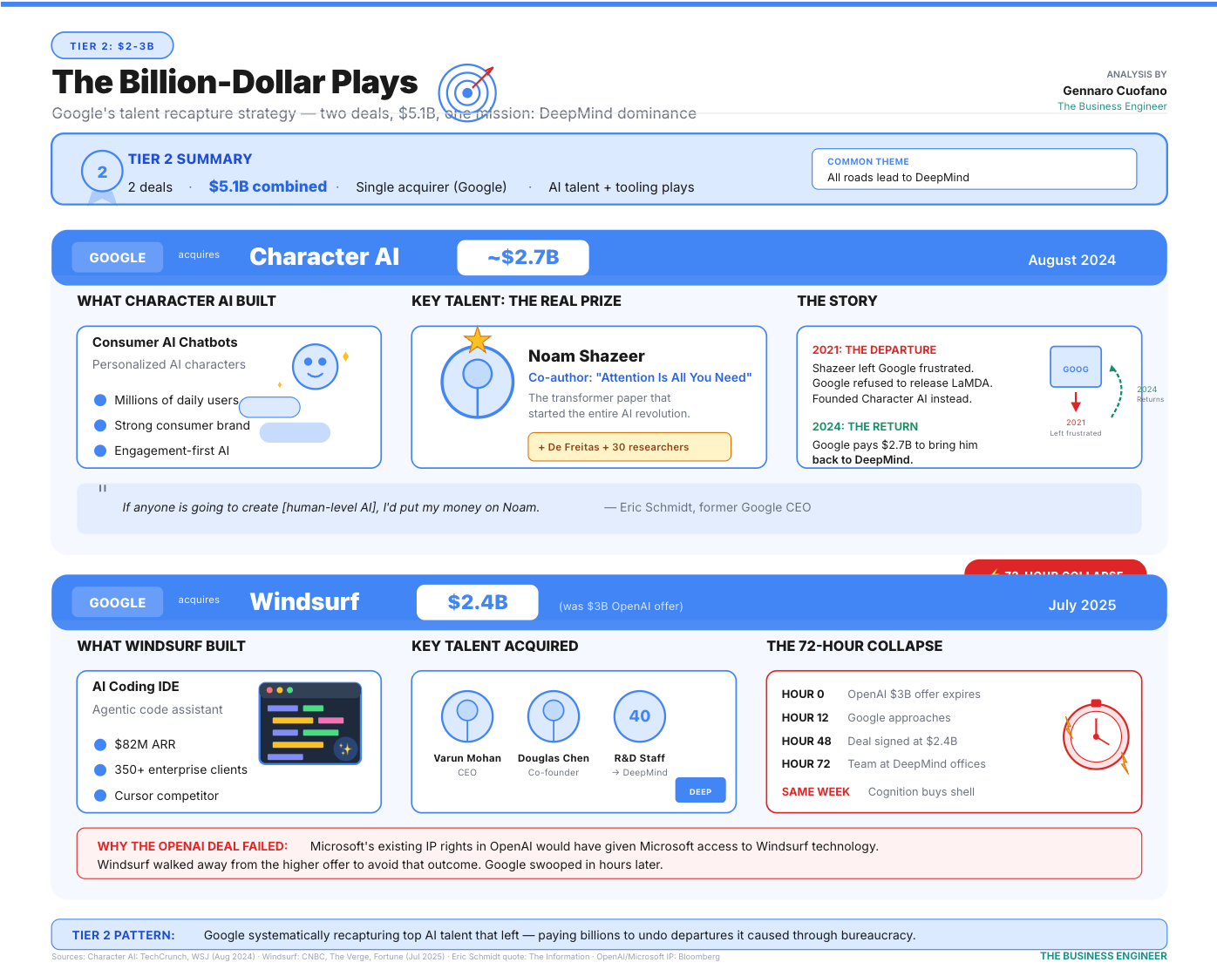The width and height of the screenshot is (1217, 976).
Task: Select the red alarm clock icon in 72-Hour Collapse
Action: [x=1096, y=735]
